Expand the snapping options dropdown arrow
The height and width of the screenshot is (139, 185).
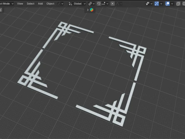(108, 4)
